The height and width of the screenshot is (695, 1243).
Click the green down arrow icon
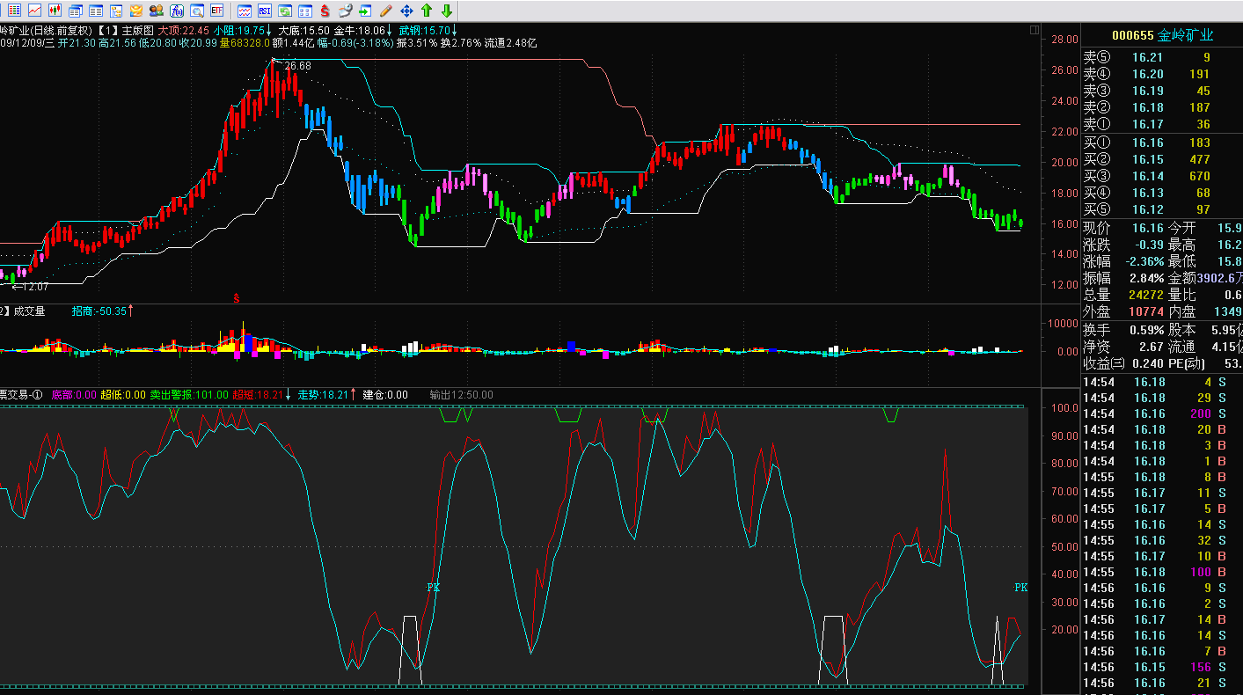point(447,11)
